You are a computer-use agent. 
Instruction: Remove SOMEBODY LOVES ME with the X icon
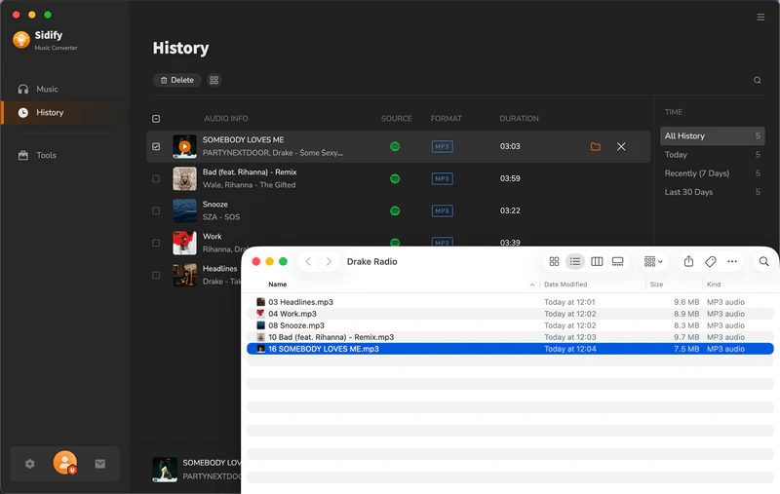tap(621, 146)
